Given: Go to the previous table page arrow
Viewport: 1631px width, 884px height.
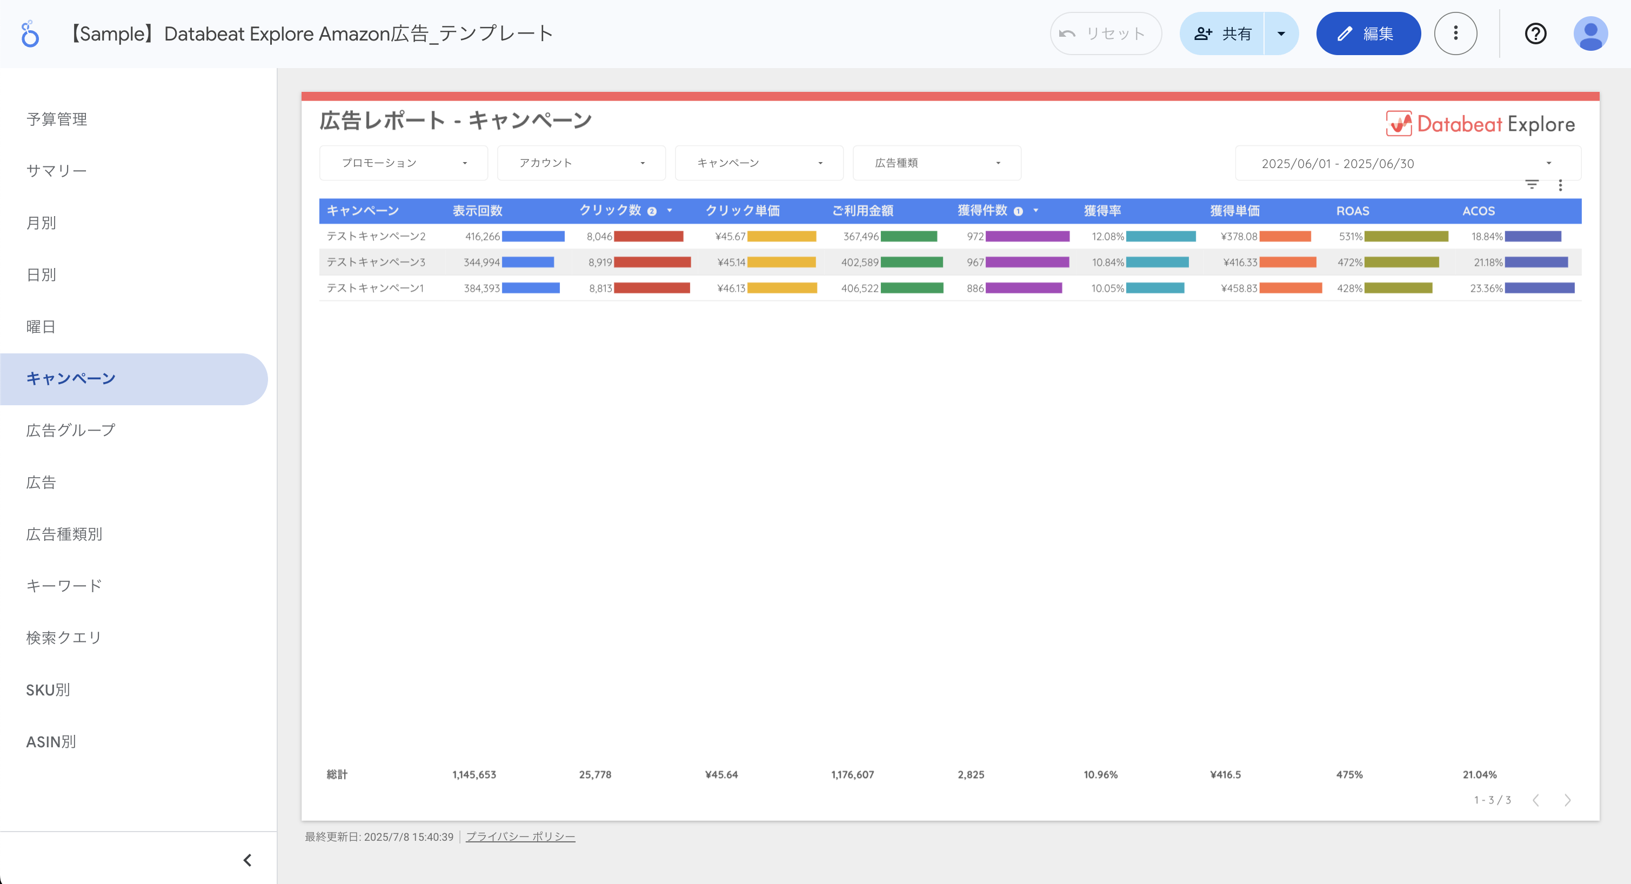Looking at the screenshot, I should pyautogui.click(x=1536, y=800).
